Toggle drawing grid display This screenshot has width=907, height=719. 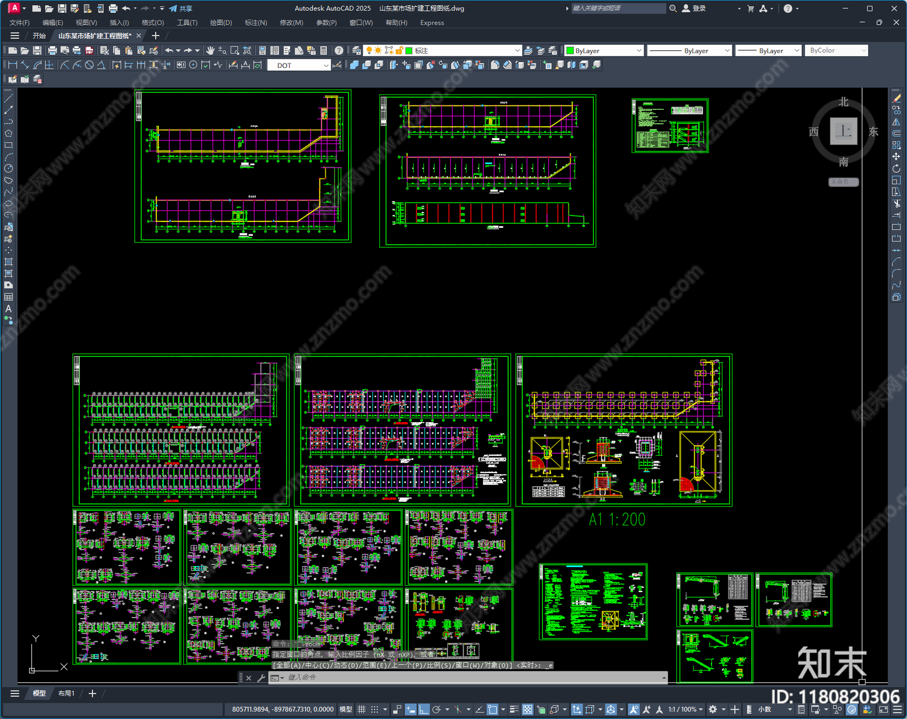tap(361, 709)
